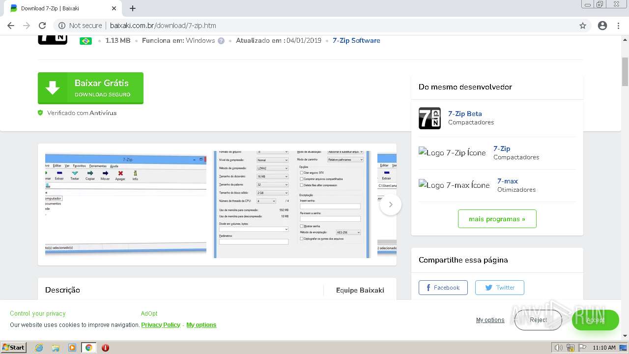Click the address bar URL
The image size is (629, 354).
163,26
